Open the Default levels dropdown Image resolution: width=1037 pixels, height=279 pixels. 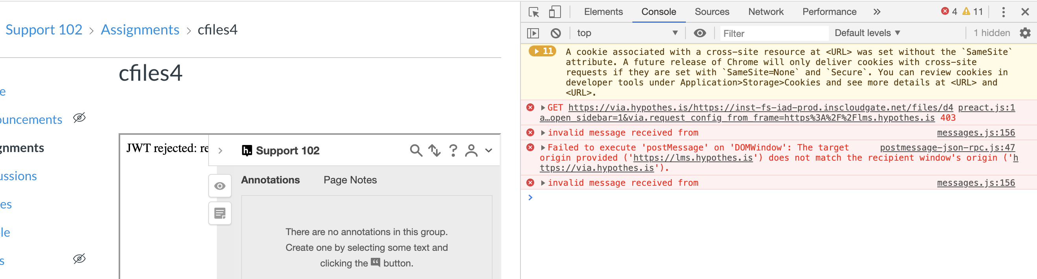click(867, 33)
